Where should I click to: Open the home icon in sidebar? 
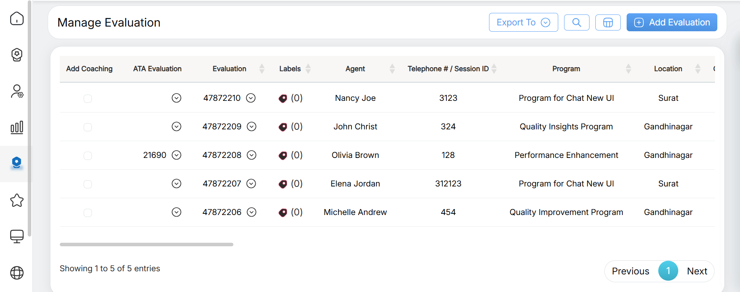pyautogui.click(x=17, y=18)
